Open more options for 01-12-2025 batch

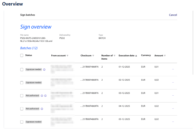point(173,69)
